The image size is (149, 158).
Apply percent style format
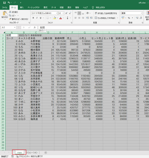click(129, 18)
